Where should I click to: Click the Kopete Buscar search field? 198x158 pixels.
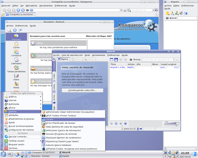[187, 18]
